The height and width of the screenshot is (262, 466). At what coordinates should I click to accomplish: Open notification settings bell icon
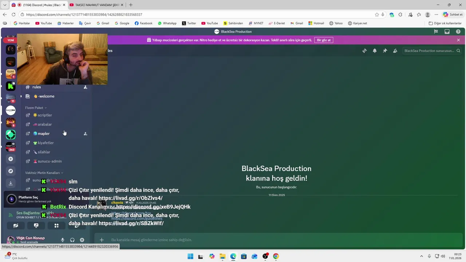pyautogui.click(x=375, y=51)
